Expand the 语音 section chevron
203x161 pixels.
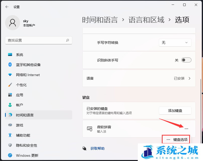[x=189, y=78]
